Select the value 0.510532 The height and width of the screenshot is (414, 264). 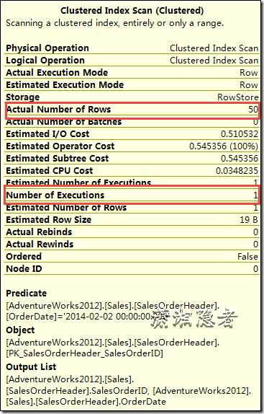click(x=240, y=134)
